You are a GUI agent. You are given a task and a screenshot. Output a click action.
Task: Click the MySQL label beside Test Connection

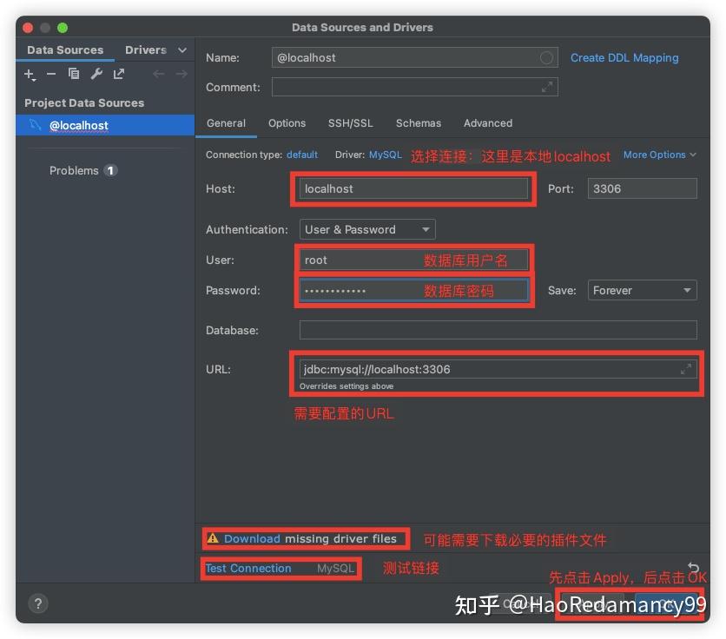(336, 568)
